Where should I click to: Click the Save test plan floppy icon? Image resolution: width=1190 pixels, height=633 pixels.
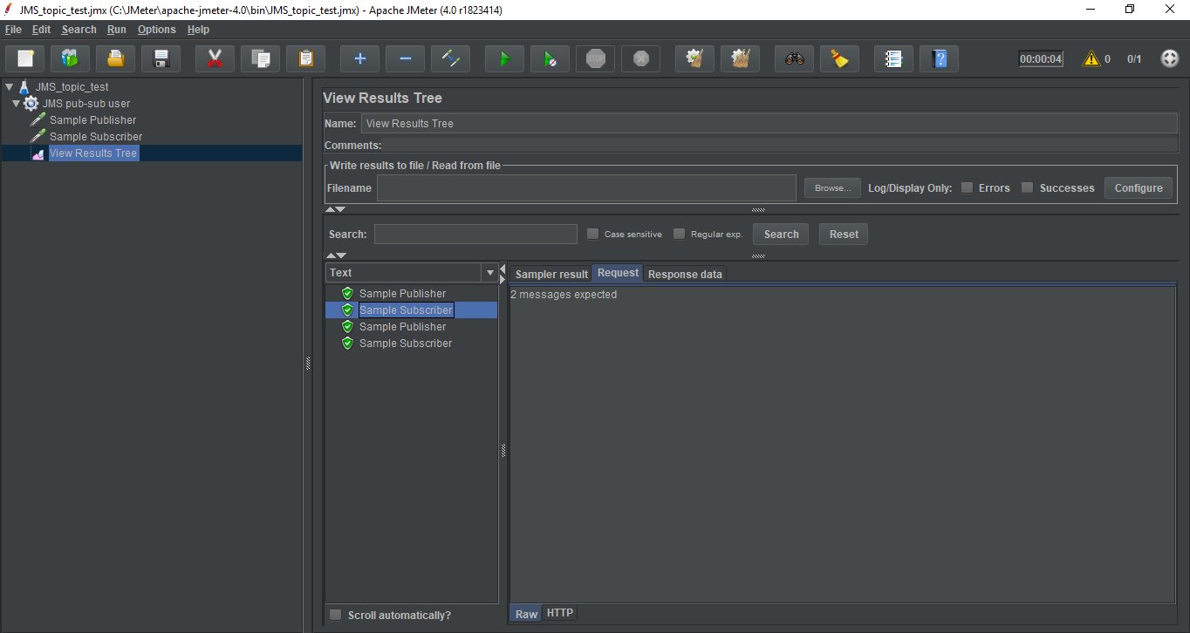coord(161,59)
